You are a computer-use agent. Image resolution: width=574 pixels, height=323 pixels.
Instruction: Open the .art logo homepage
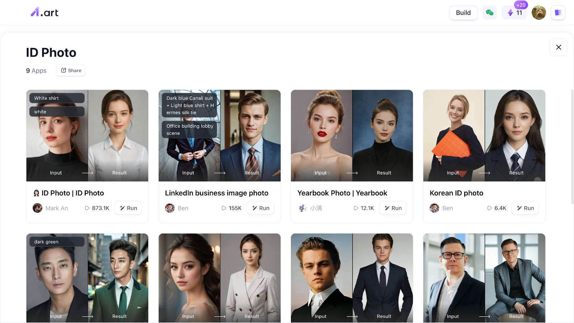[44, 13]
